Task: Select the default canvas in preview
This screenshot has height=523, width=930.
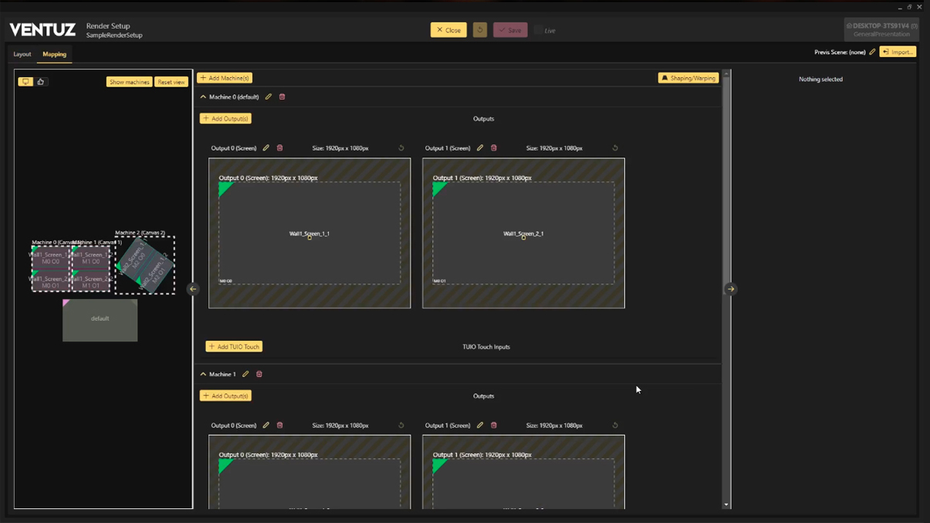Action: point(100,321)
